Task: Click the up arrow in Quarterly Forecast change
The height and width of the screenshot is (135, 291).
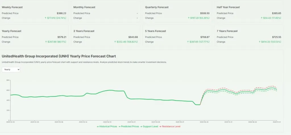Action: pos(188,18)
